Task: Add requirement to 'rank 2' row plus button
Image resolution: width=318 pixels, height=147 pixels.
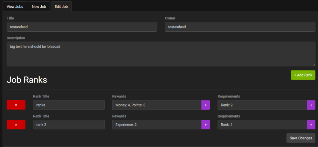Action: click(311, 125)
